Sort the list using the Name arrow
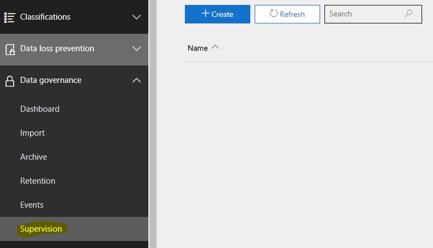The height and width of the screenshot is (248, 433). click(215, 47)
